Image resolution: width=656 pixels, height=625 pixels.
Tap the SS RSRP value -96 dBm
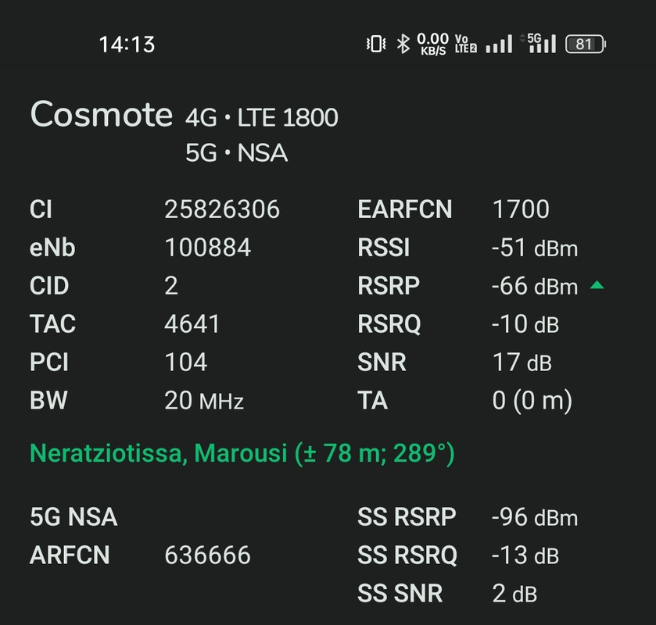(x=535, y=517)
